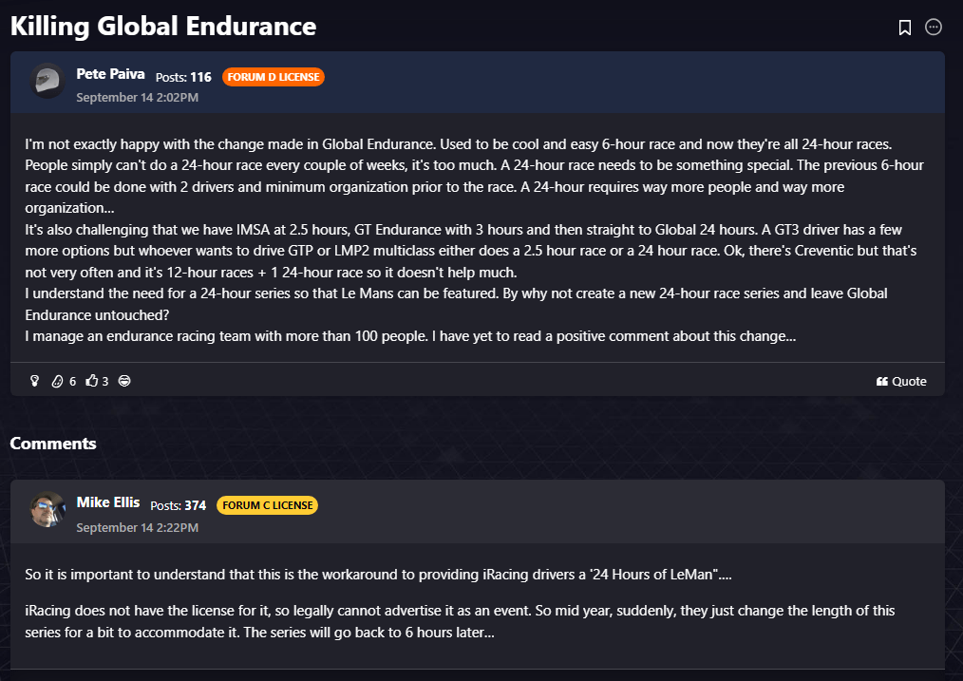Open Pete Paiva's helmet avatar
963x681 pixels.
click(x=47, y=81)
